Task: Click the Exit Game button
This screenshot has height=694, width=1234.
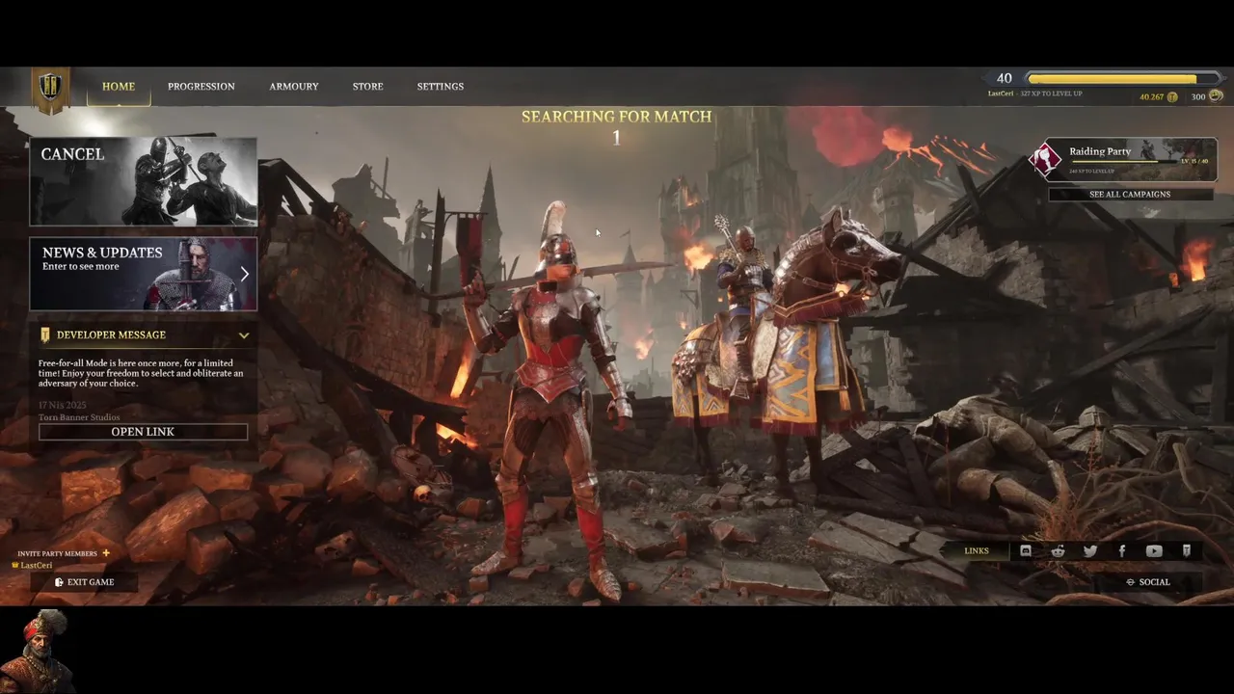Action: (84, 582)
